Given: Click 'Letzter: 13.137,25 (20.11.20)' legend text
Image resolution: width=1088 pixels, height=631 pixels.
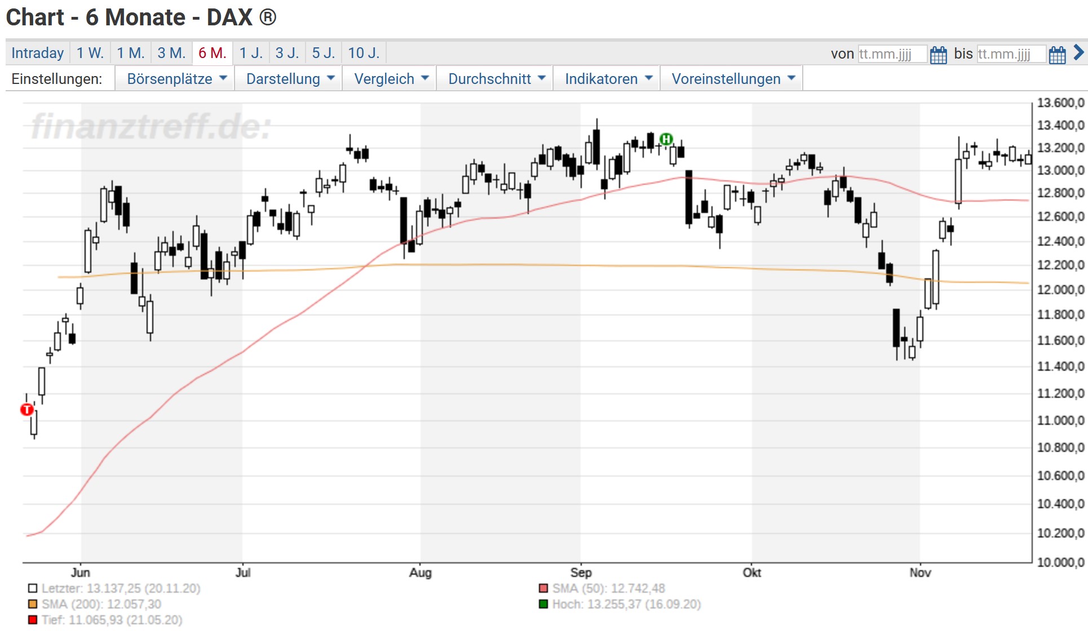Looking at the screenshot, I should point(121,589).
